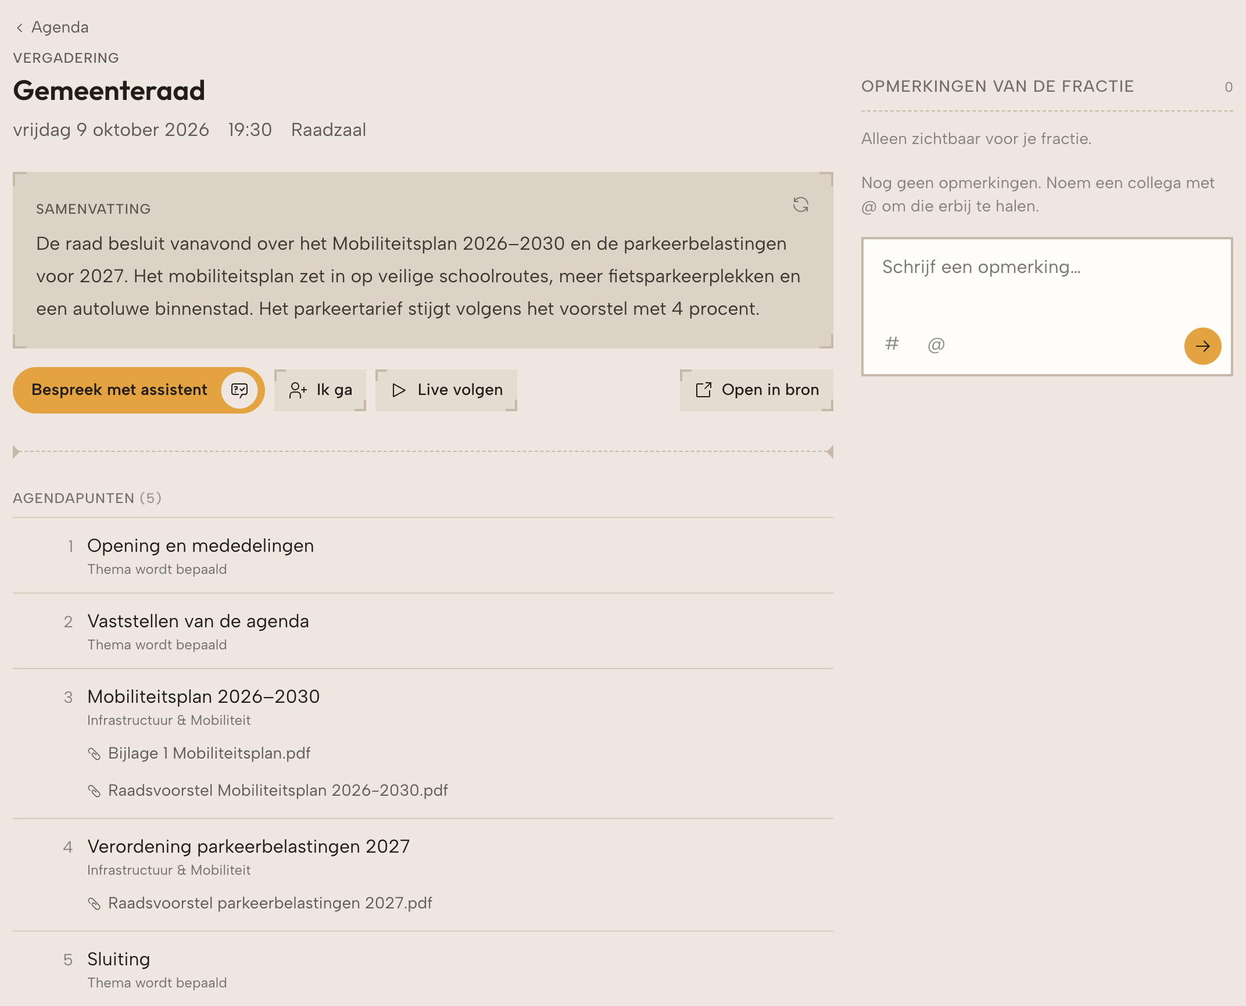This screenshot has width=1246, height=1006.
Task: Click Thema wordt bepaald under Sluiting
Action: coord(157,983)
